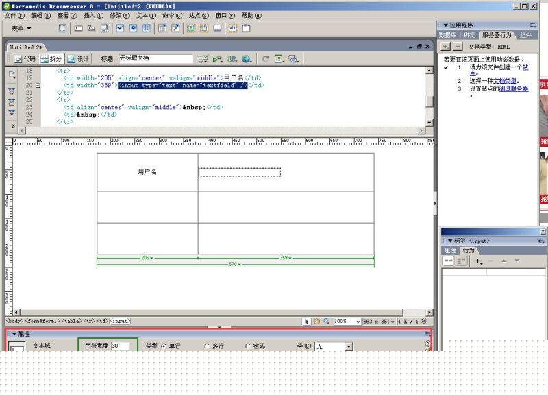Insert a Text Field from the toolbar
The width and height of the screenshot is (548, 395).
pos(78,28)
